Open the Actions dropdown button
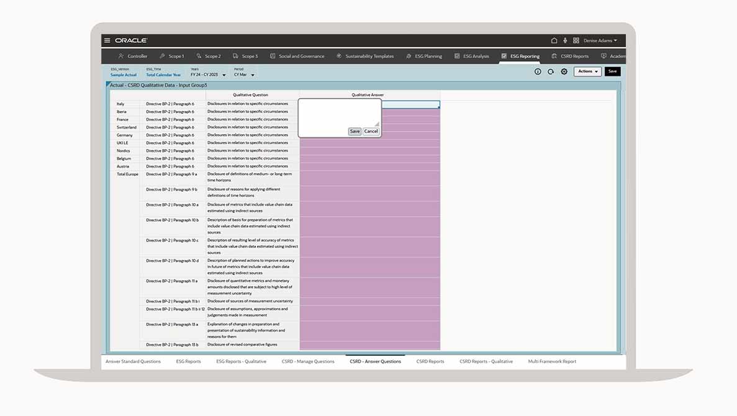The image size is (737, 416). point(587,71)
